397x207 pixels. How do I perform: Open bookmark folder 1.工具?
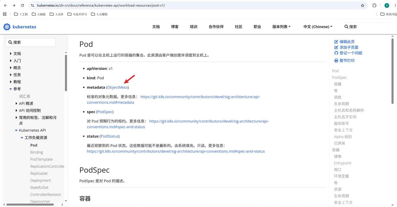click(21, 14)
